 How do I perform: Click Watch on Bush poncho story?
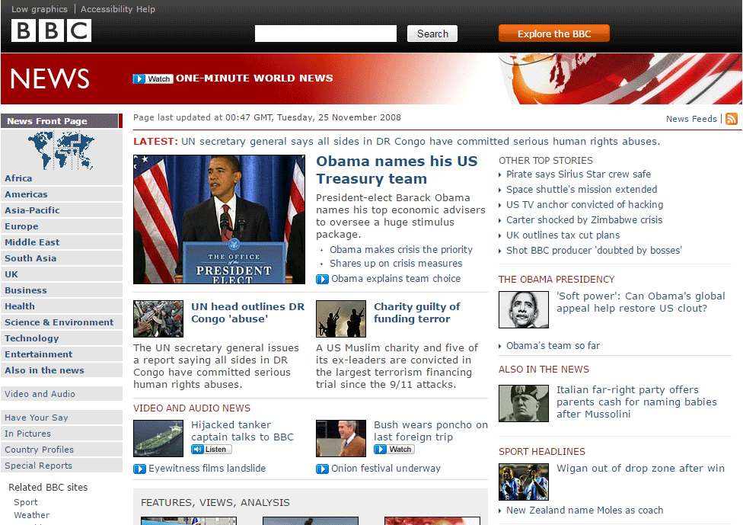pyautogui.click(x=394, y=448)
